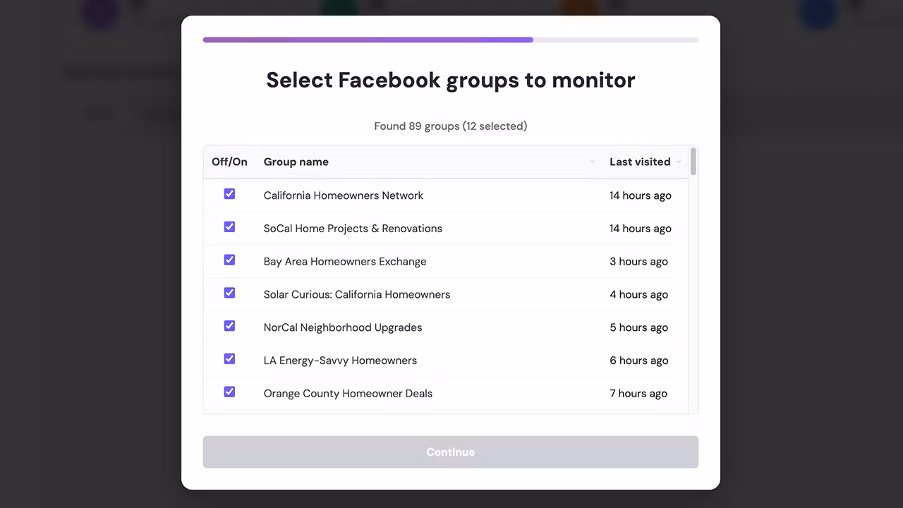Uncheck Orange County Homeowner Deals checkbox
Image resolution: width=903 pixels, height=508 pixels.
(229, 392)
